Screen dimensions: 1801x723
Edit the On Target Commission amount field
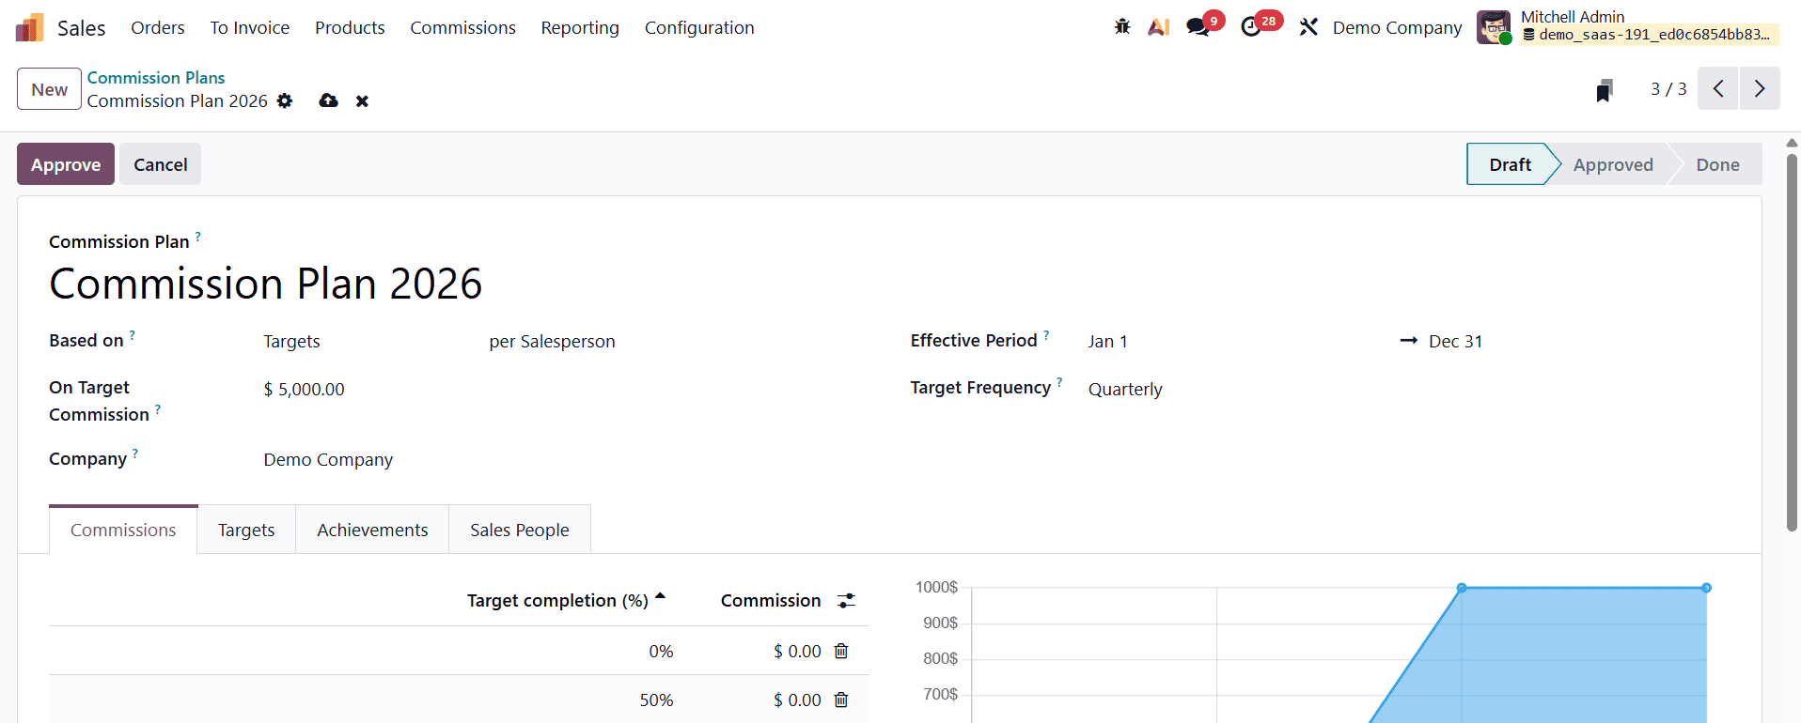coord(304,389)
